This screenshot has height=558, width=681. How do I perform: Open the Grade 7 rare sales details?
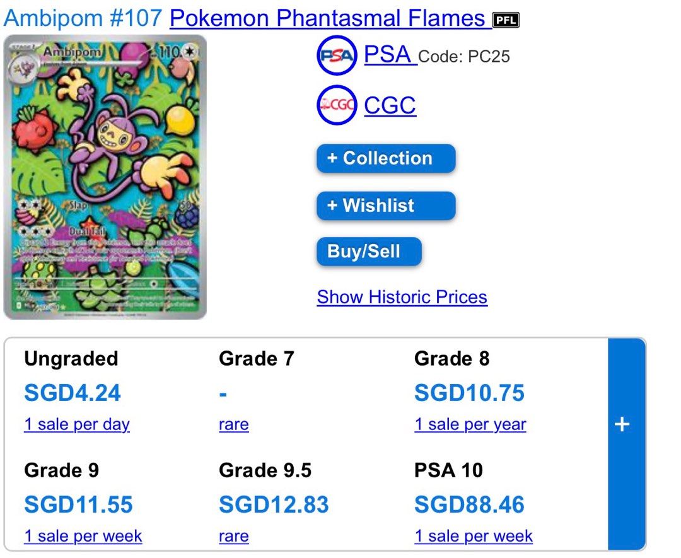point(233,424)
